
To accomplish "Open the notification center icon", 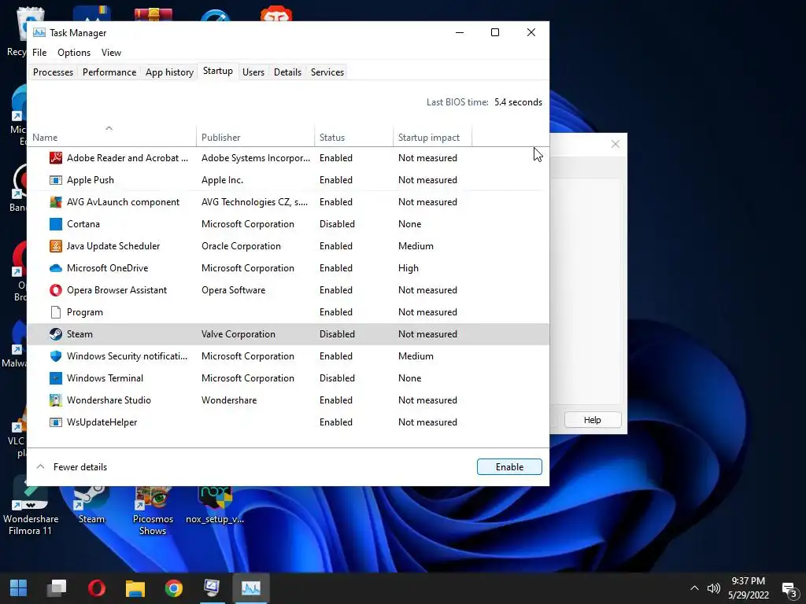I will [x=789, y=590].
